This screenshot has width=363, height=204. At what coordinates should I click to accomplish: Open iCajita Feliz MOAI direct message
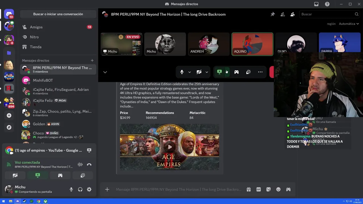[58, 102]
